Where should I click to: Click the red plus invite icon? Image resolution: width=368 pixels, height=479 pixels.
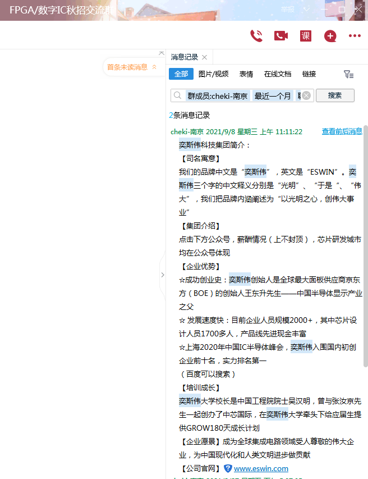click(x=330, y=36)
